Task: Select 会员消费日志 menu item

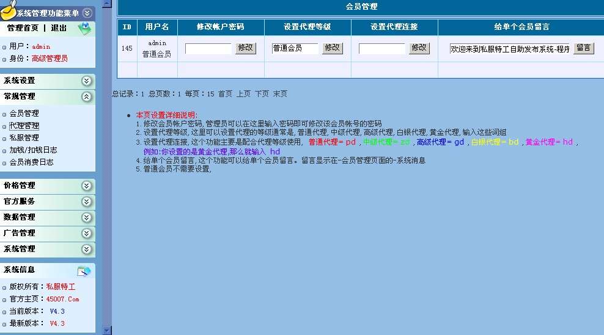Action: [x=31, y=162]
